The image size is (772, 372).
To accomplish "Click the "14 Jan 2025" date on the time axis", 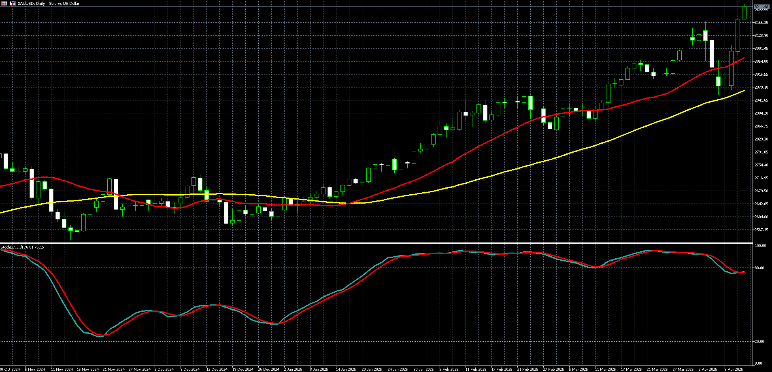I will (346, 370).
